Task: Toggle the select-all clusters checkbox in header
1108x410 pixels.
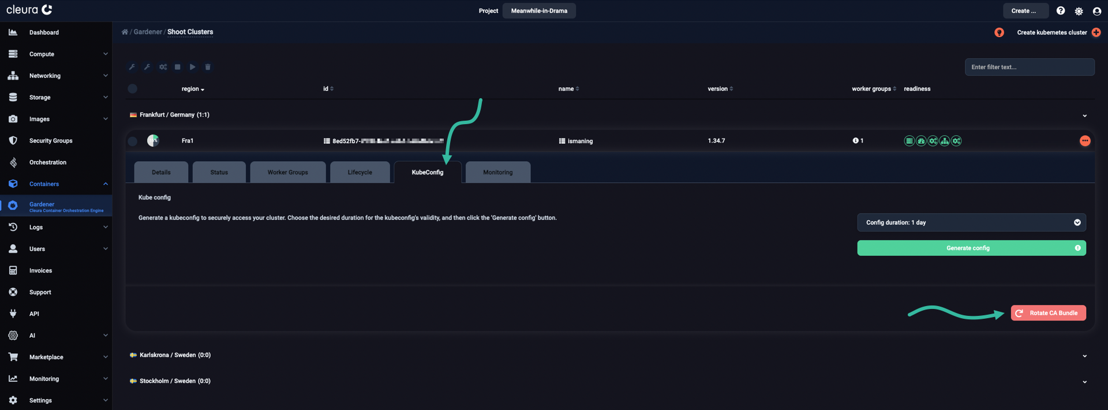Action: [132, 88]
